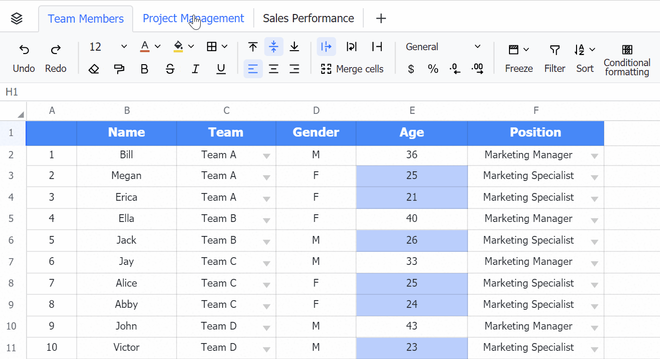Toggle strikethrough formatting
Viewport: 660px width, 359px height.
point(170,69)
